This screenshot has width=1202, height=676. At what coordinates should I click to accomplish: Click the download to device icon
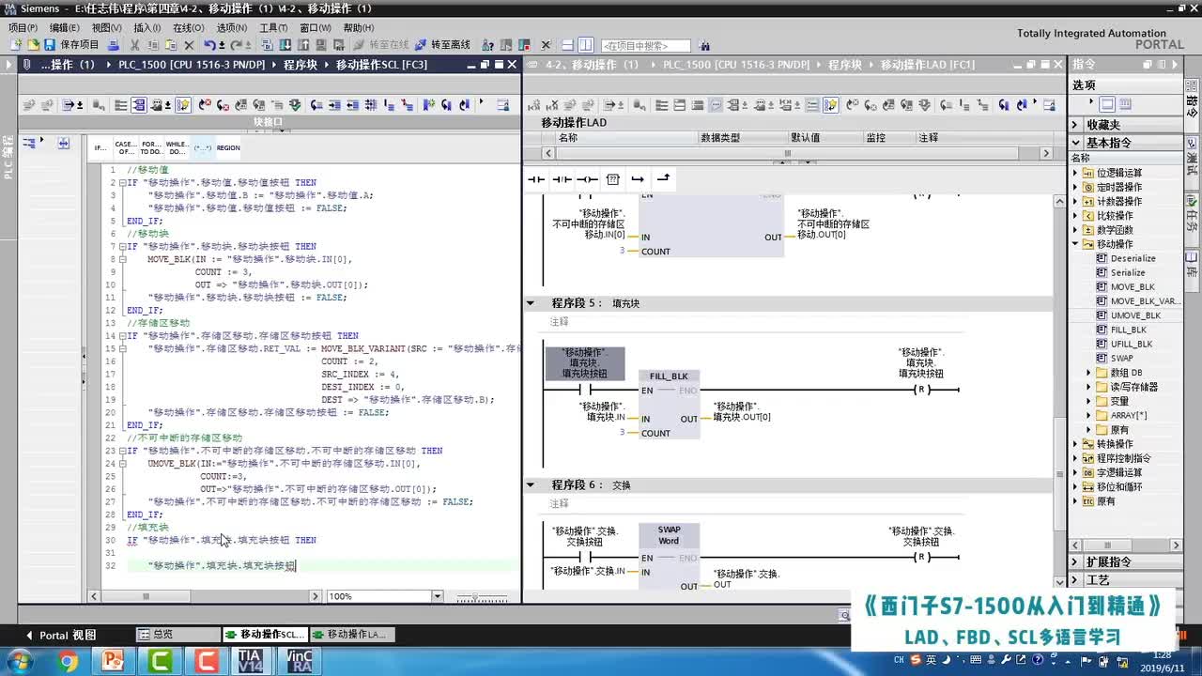point(285,45)
